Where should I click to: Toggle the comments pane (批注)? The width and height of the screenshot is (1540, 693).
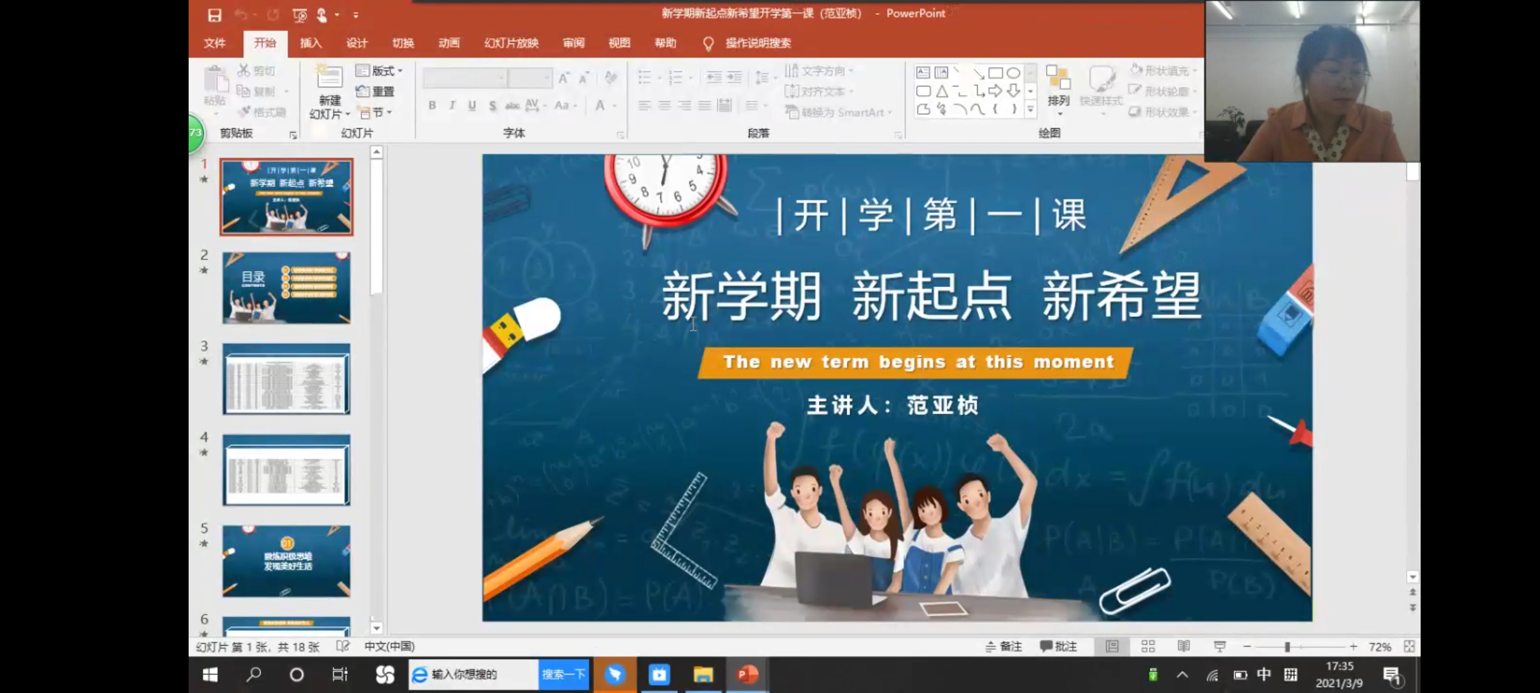pos(1059,646)
